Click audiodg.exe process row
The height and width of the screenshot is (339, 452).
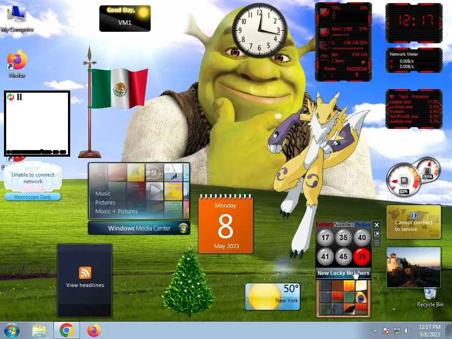[414, 121]
